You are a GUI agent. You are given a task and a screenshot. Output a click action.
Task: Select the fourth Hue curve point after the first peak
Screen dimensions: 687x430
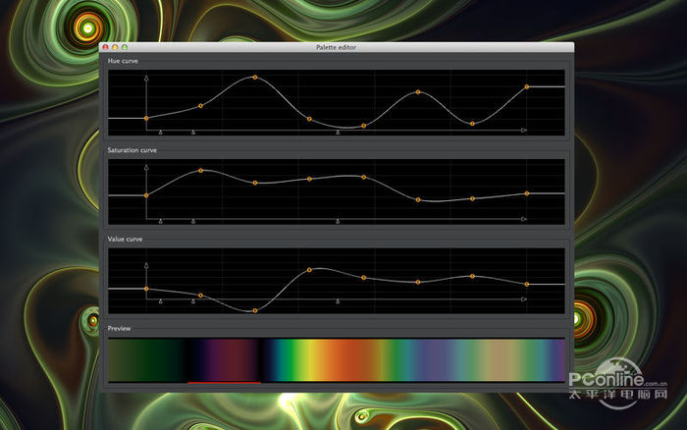pyautogui.click(x=309, y=119)
